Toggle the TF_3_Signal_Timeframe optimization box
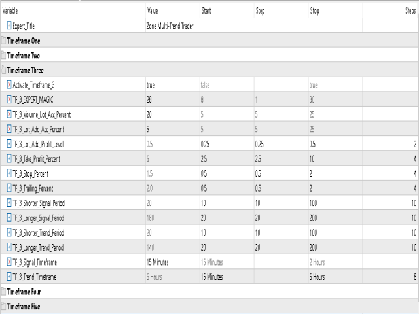The image size is (419, 314). click(x=9, y=262)
